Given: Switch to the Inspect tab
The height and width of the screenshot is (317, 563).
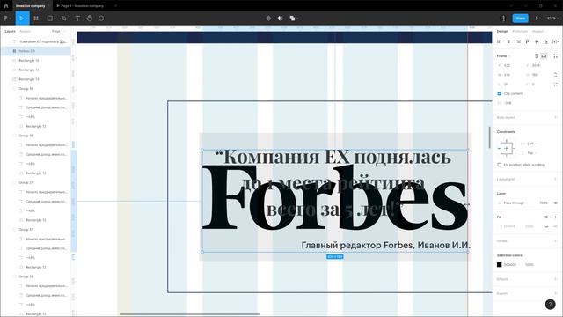Looking at the screenshot, I should click(537, 32).
